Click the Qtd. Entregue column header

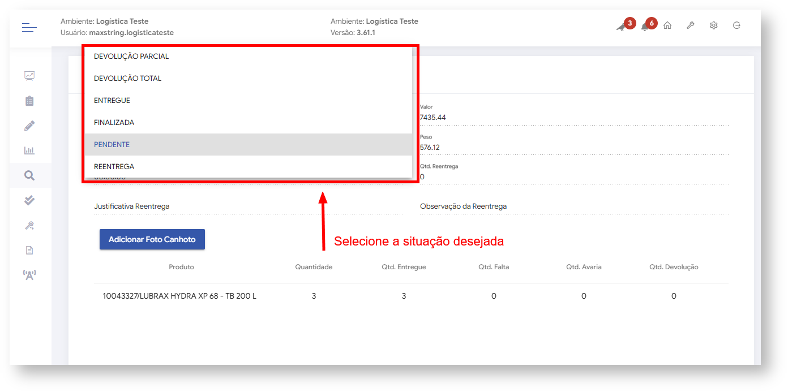[404, 267]
